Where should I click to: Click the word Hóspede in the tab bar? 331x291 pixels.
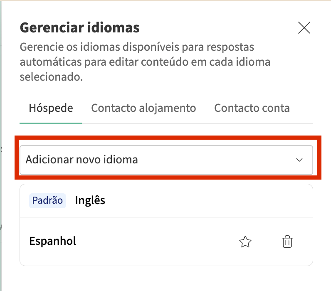coord(51,109)
